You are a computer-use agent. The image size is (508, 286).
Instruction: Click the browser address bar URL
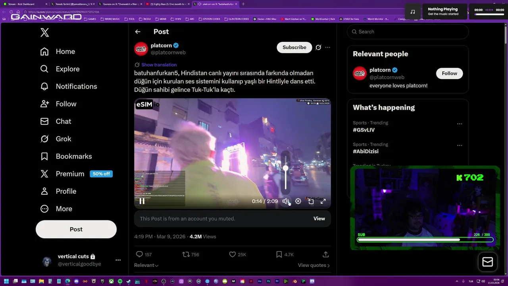coord(63,12)
